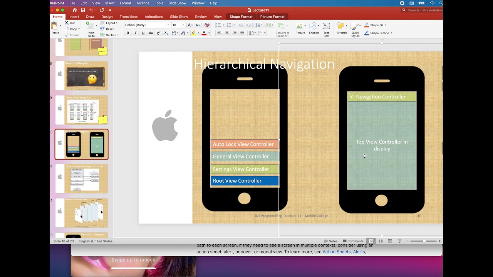Center the text
Viewport: 493px width, 277px height.
[227, 33]
